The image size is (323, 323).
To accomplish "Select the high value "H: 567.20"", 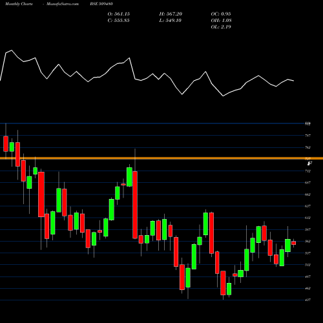I will point(171,14).
